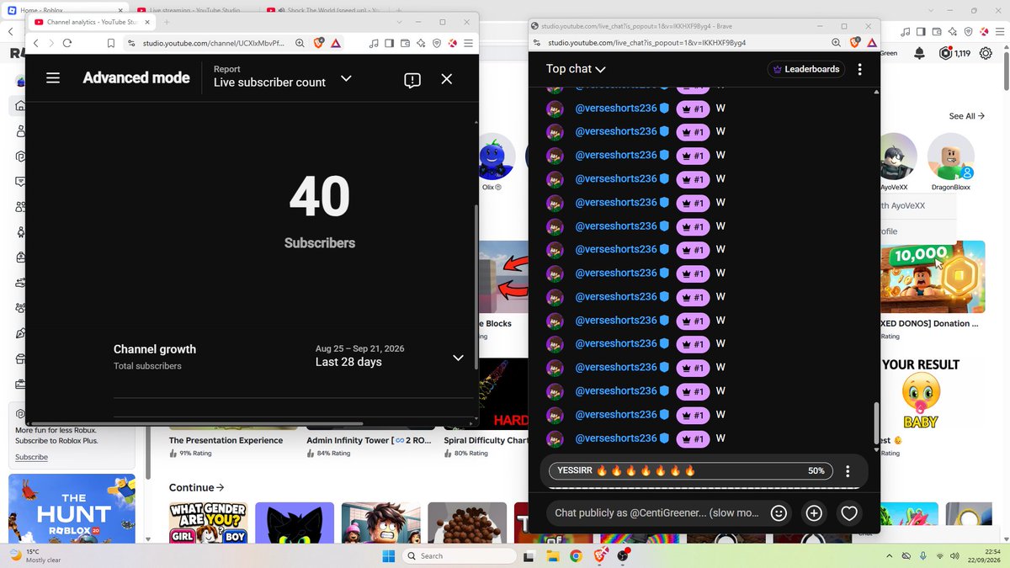Open the YouTube Studio hamburger menu
Screen dimensions: 1010x568
(53, 78)
